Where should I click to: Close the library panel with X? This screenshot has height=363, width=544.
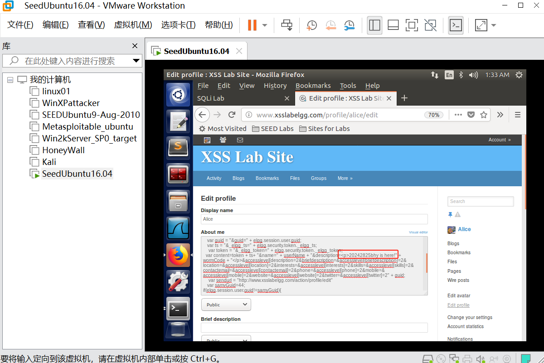tap(135, 46)
